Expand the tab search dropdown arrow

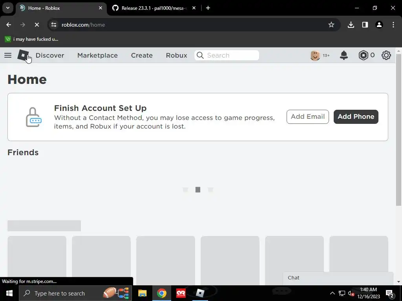[8, 8]
